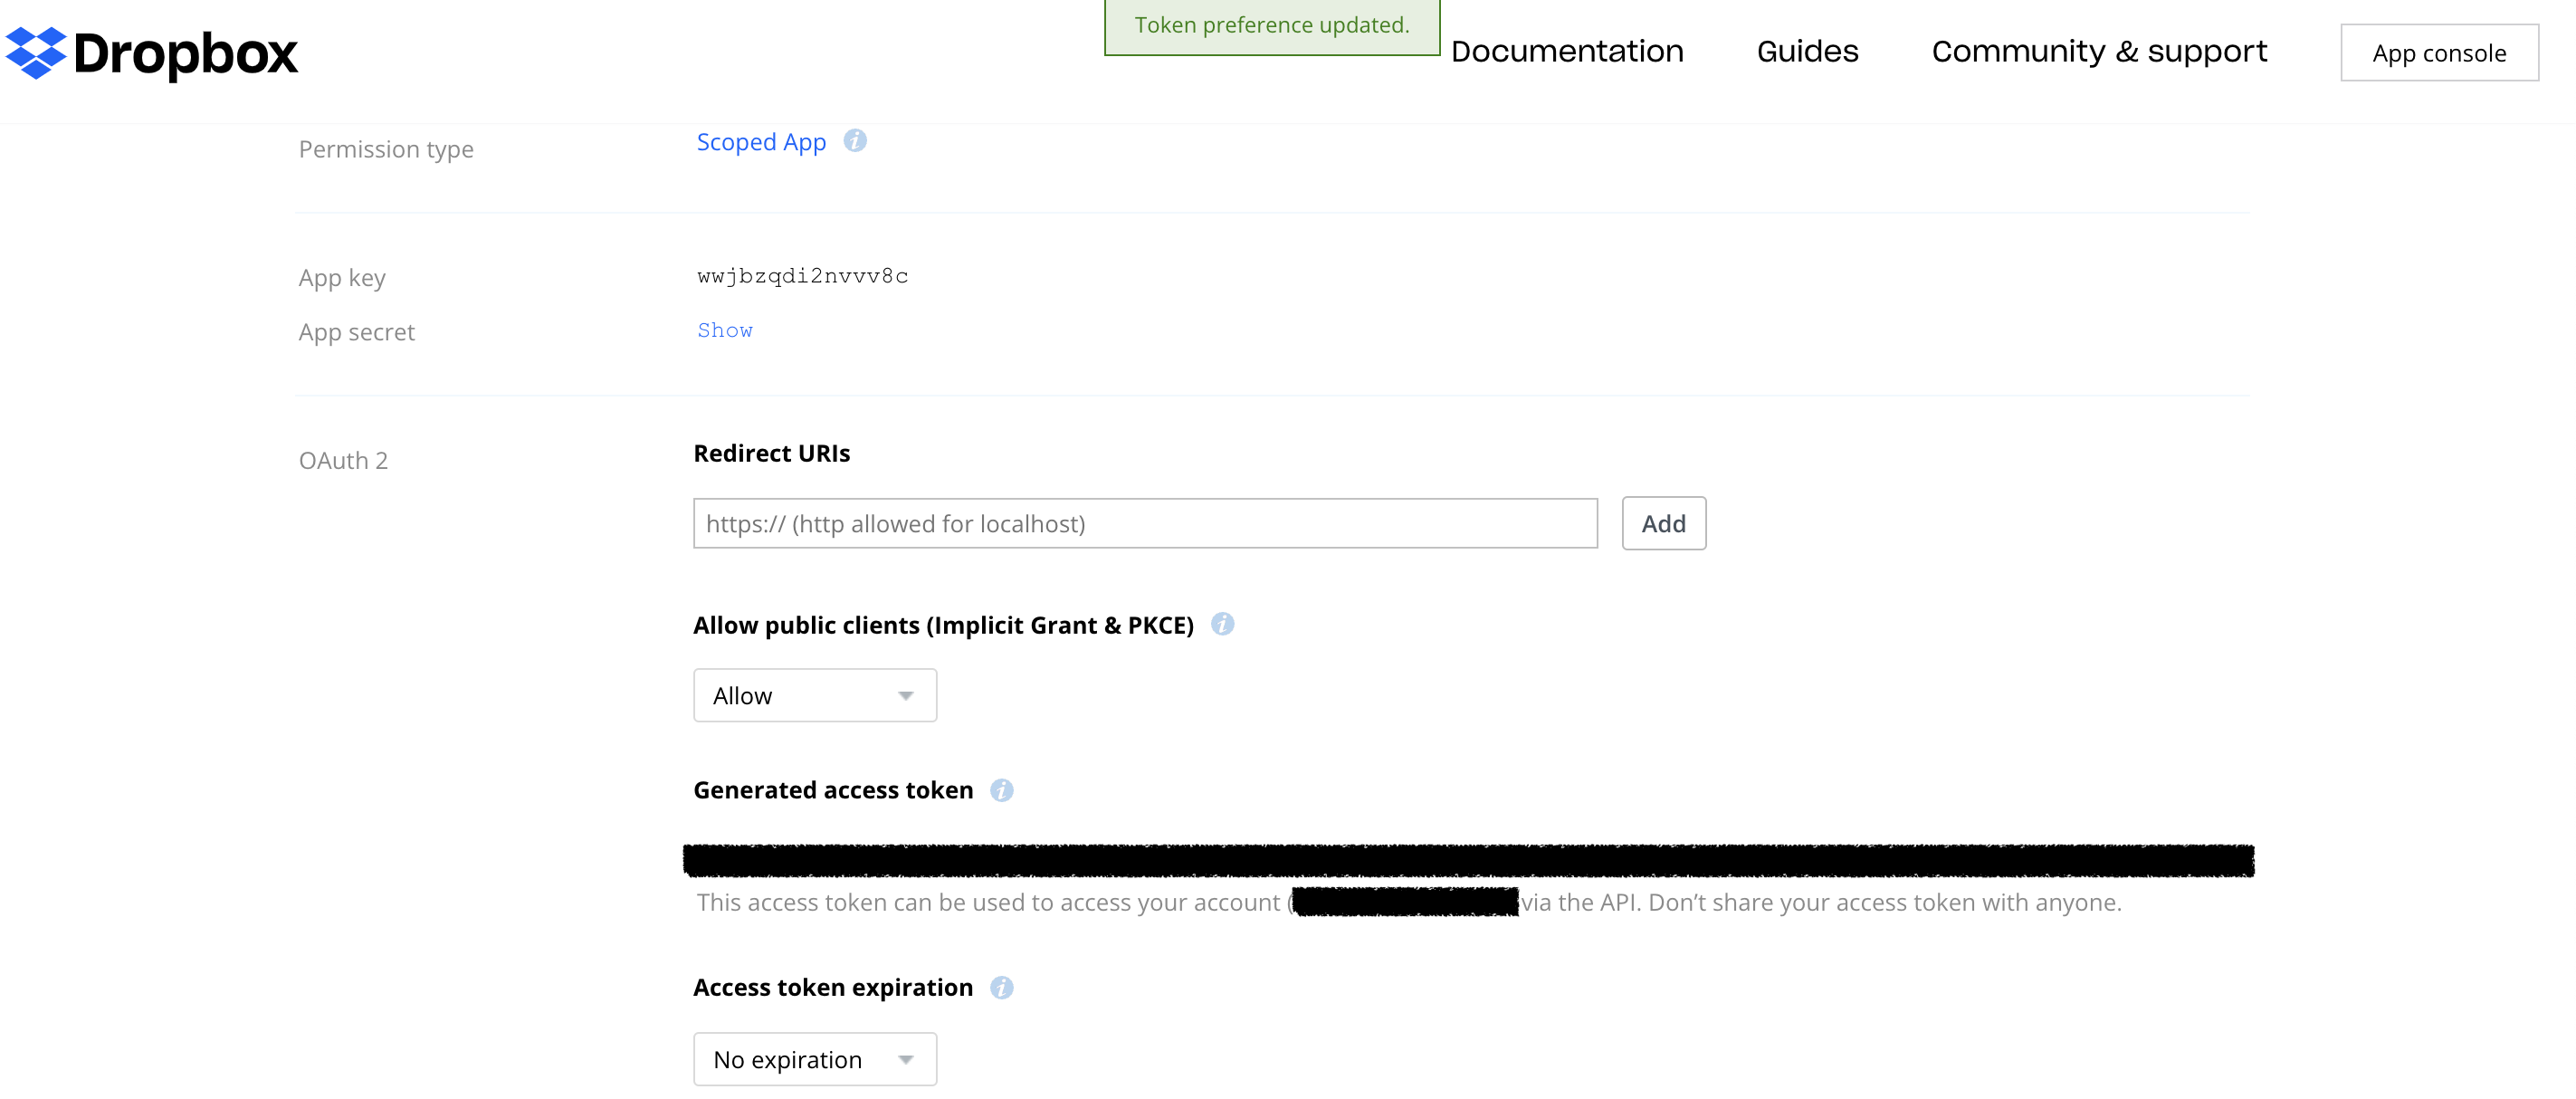Focus the Redirect URIs input field
The image size is (2576, 1099).
1144,523
